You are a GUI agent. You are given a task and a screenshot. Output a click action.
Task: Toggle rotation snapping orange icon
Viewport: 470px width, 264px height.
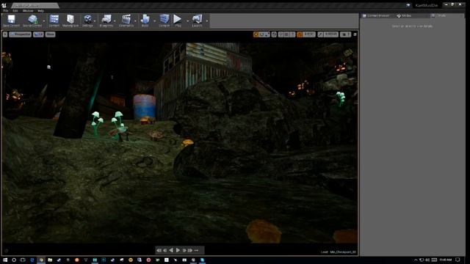[300, 34]
